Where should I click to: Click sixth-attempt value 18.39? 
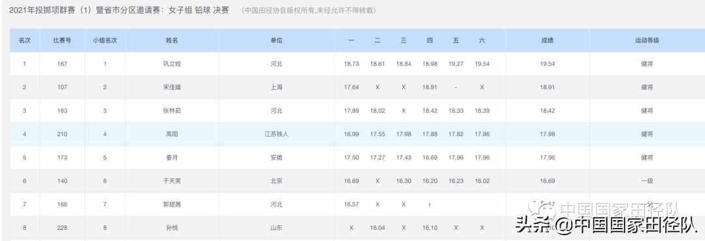point(482,110)
